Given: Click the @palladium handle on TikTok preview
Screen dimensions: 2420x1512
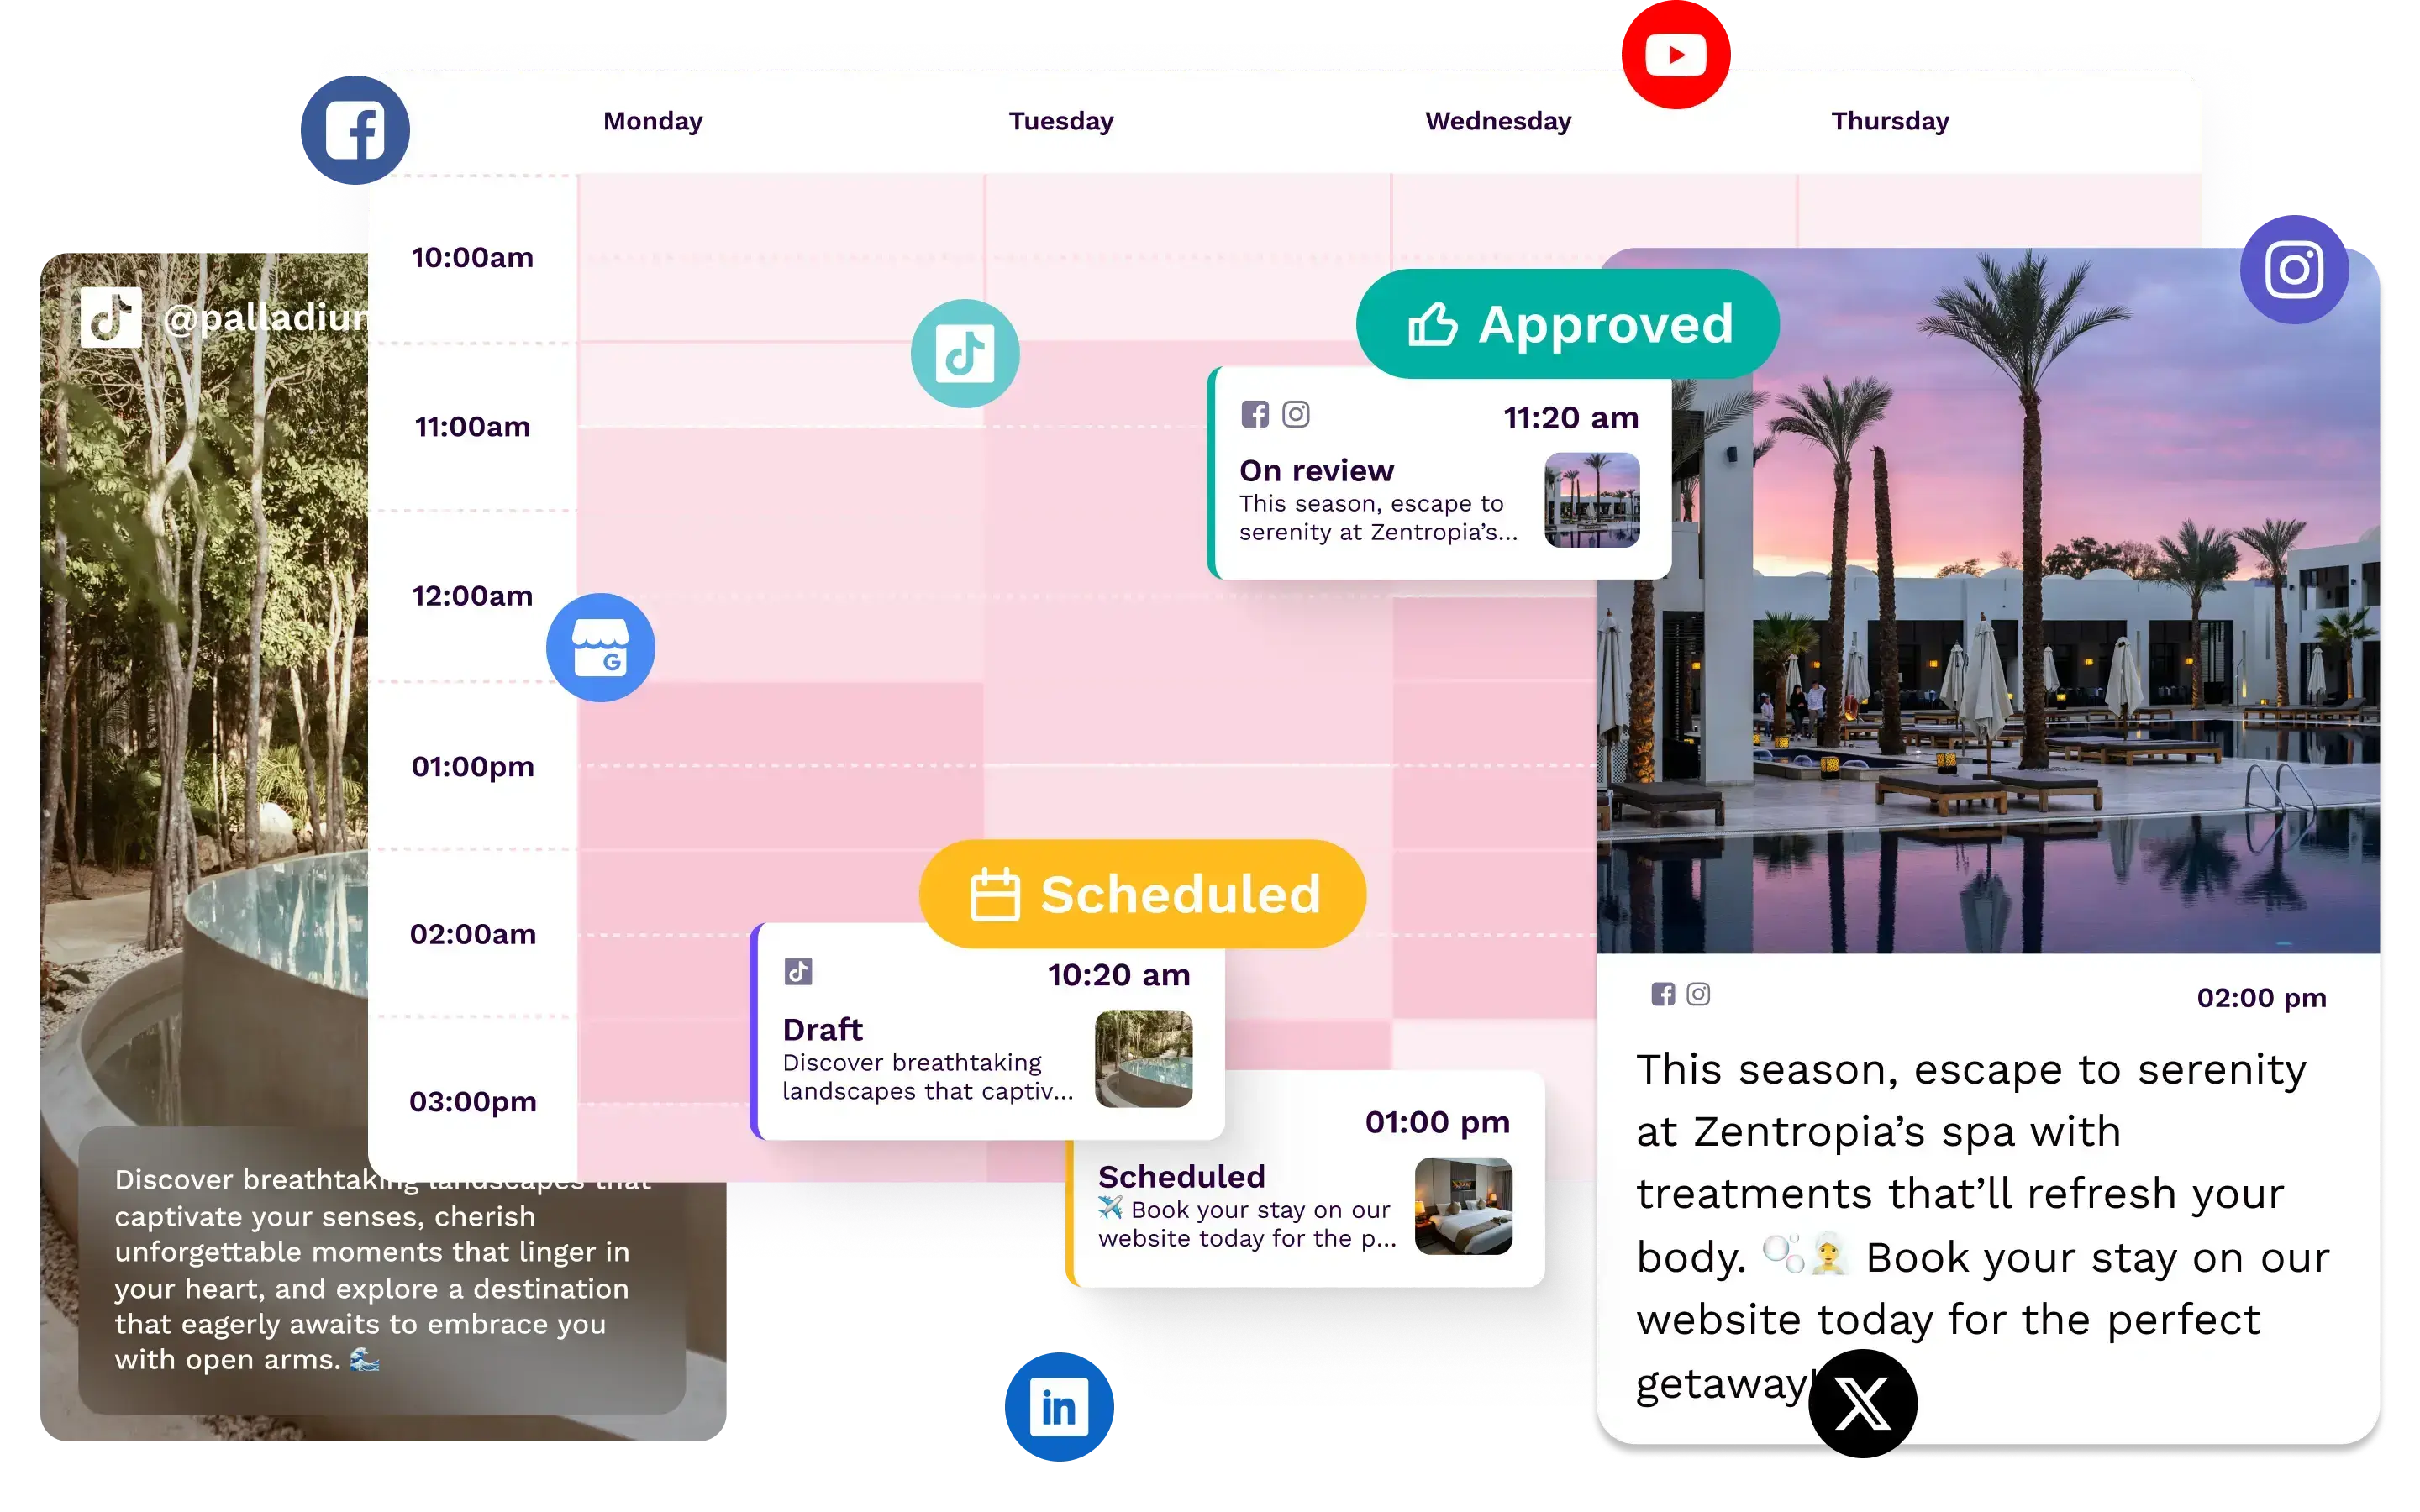Looking at the screenshot, I should coord(265,318).
